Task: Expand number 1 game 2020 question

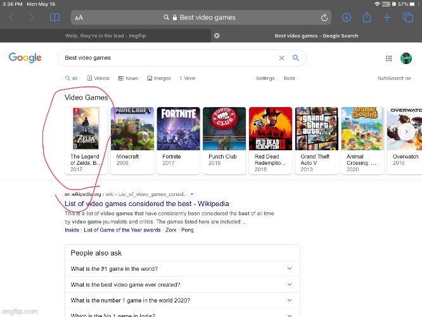Action: coord(182,301)
